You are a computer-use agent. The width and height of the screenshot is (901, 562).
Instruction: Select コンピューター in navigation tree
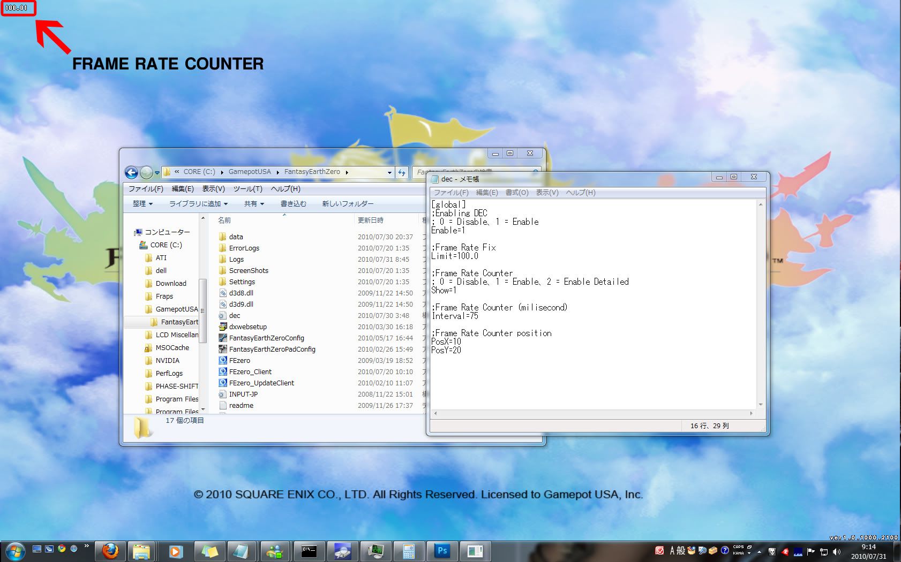point(167,232)
